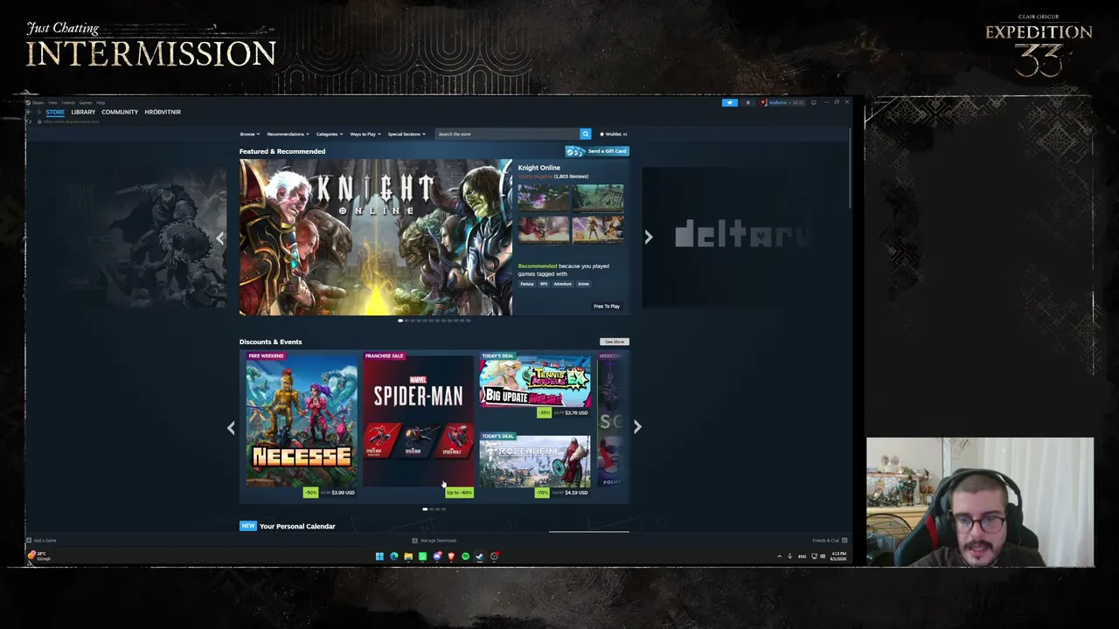Open the Steam menu
The image size is (1119, 629).
[38, 102]
